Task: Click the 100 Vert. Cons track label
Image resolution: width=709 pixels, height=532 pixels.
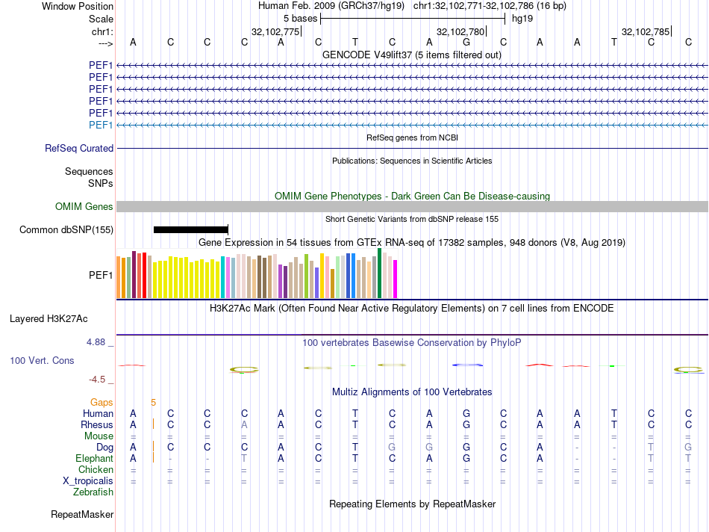Action: (42, 360)
